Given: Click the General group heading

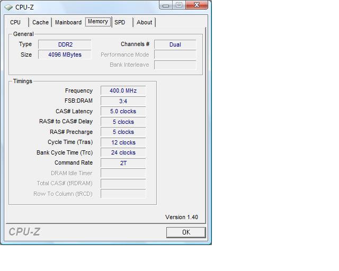Looking at the screenshot, I should pos(23,34).
